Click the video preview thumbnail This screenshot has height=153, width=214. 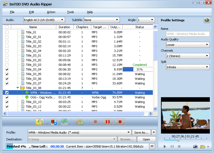tap(185, 115)
